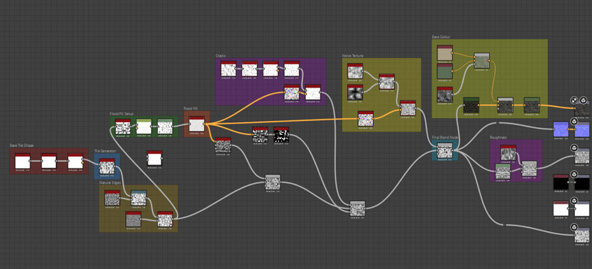Select top-left clouds node in Noise Texture frame
This screenshot has width=592, height=269.
pos(355,71)
